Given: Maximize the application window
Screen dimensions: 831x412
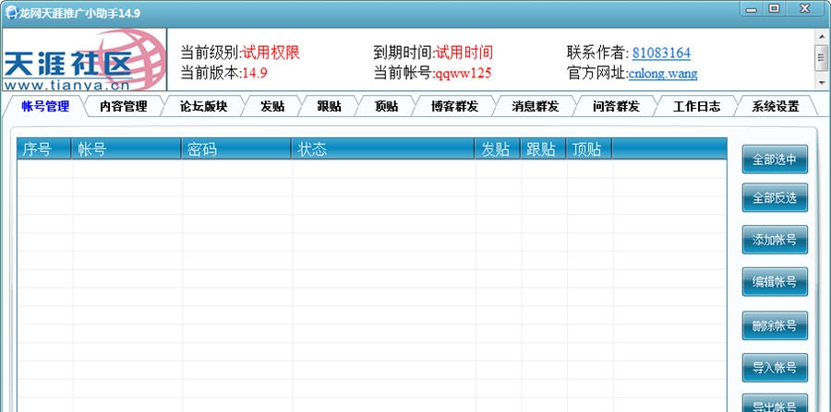Looking at the screenshot, I should (x=775, y=9).
